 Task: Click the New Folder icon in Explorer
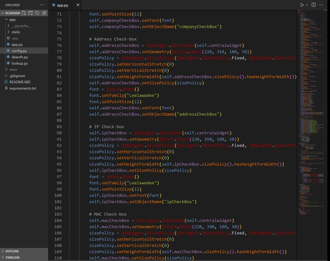tap(31, 13)
